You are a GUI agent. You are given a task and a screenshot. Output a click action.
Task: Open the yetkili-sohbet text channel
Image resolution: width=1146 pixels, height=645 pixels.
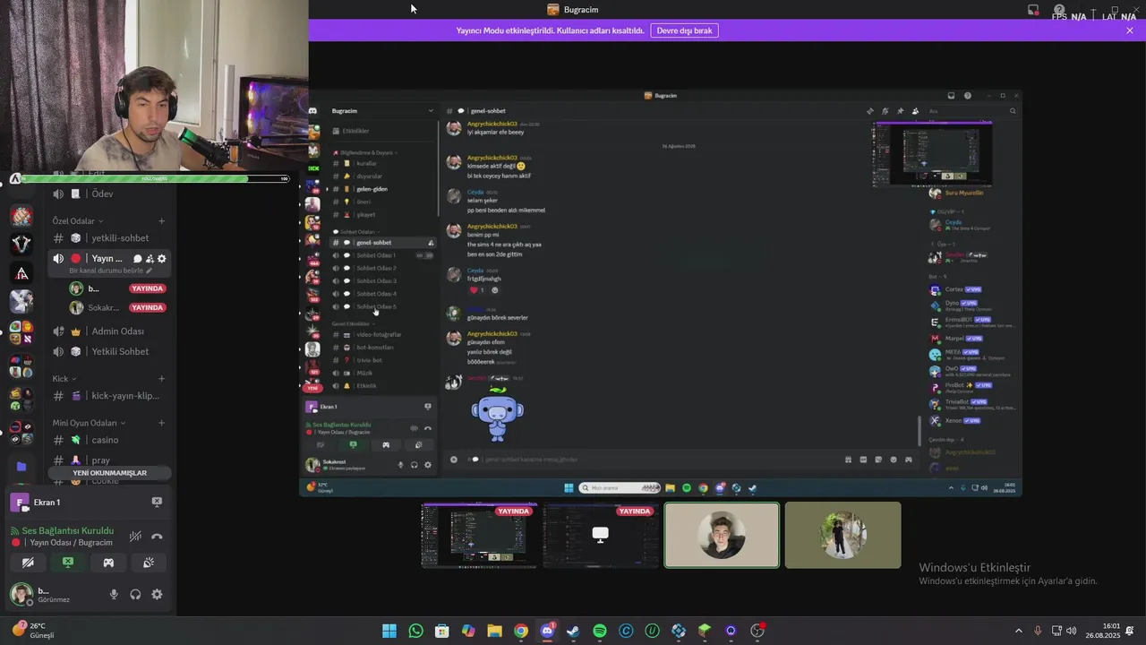(x=108, y=238)
